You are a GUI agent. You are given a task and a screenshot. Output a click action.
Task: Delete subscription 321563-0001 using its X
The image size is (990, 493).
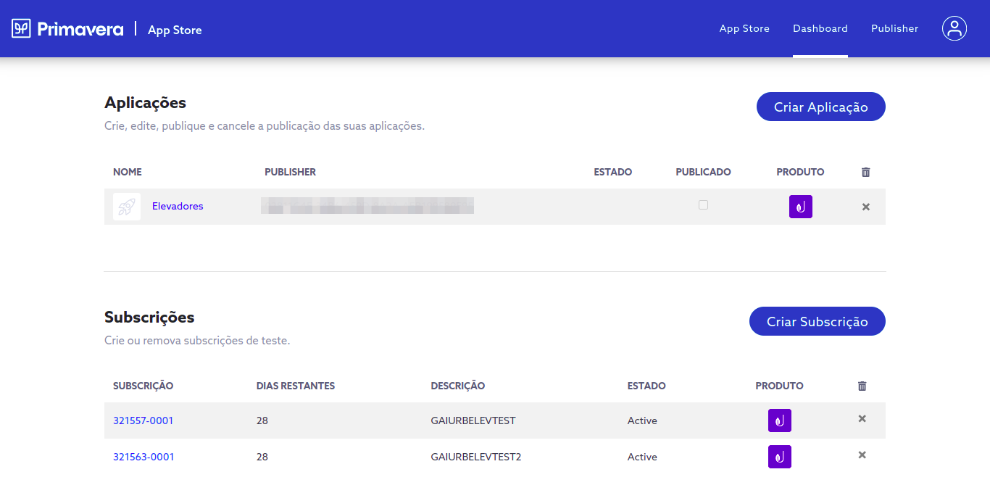pos(862,455)
